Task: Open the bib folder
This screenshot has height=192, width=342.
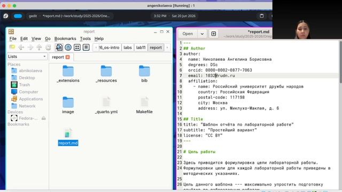Action: point(144,74)
